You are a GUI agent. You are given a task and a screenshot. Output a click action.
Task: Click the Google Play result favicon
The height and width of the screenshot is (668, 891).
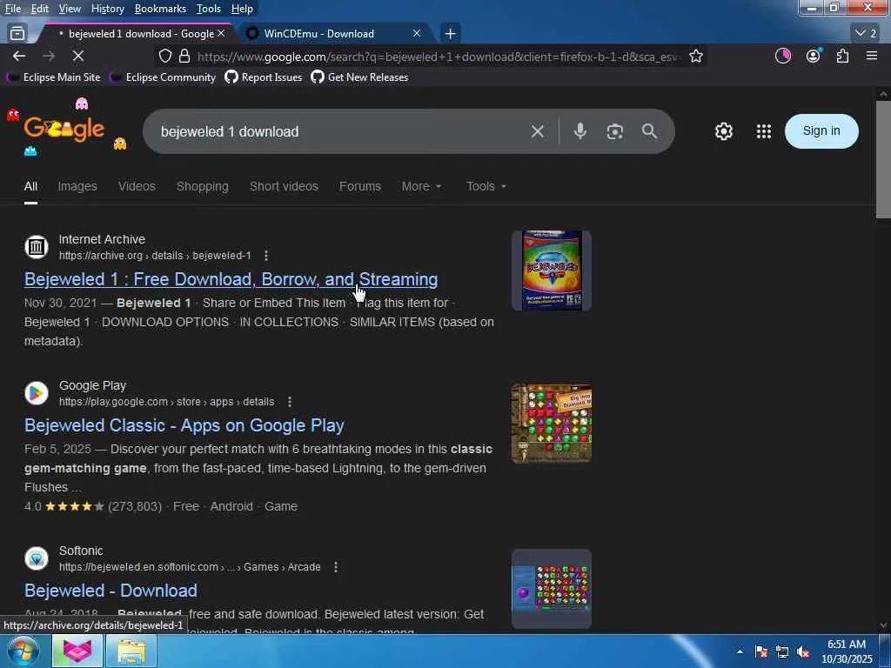37,393
